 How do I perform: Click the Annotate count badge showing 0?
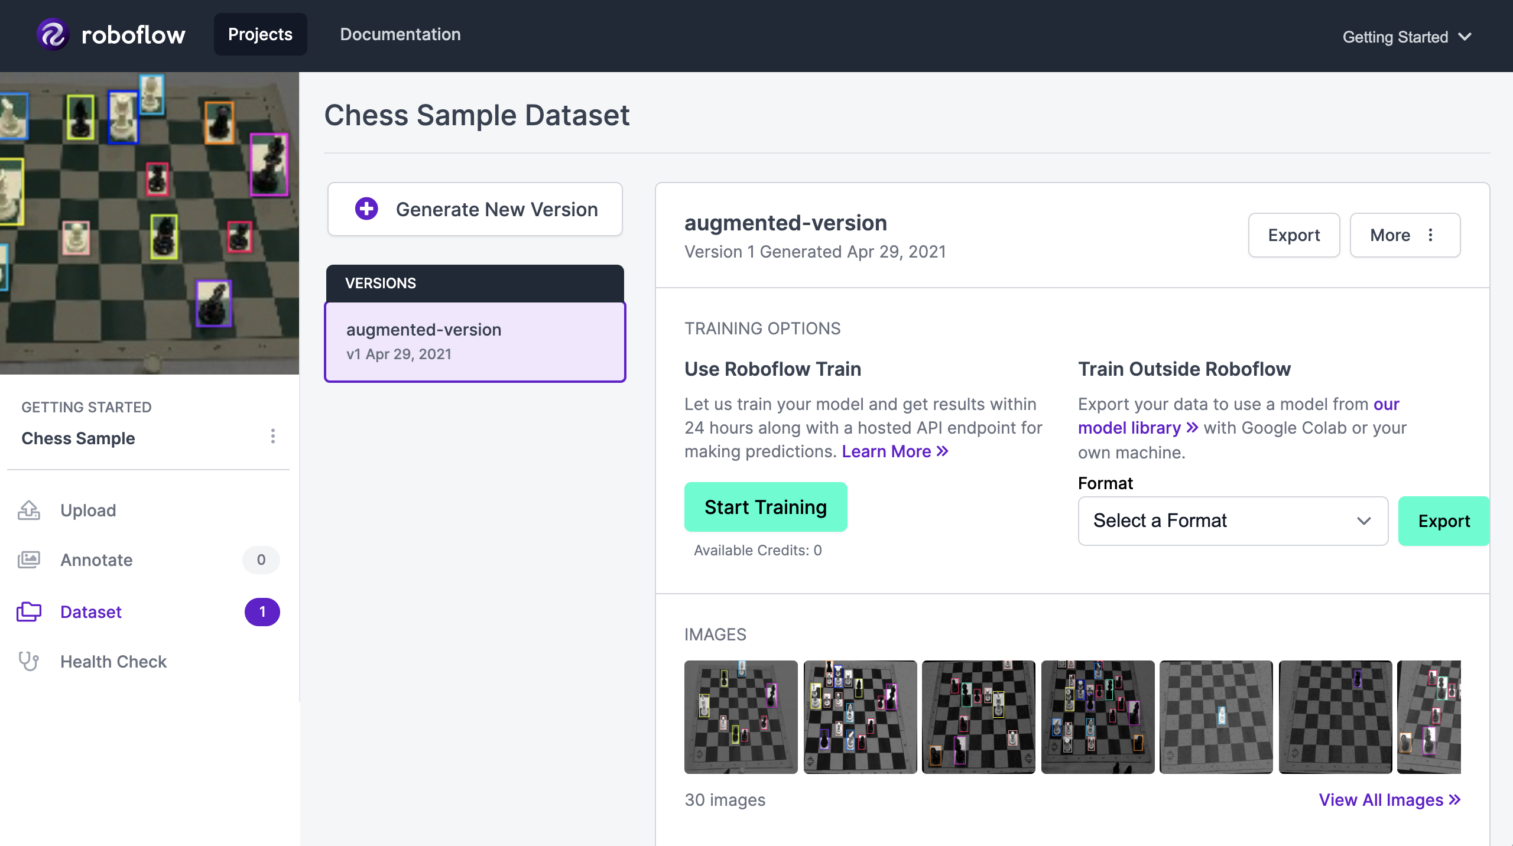click(x=261, y=560)
